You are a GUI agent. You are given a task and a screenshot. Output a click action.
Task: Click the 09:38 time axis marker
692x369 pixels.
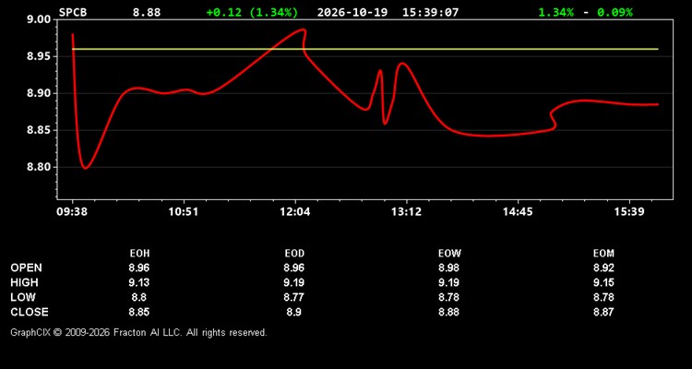72,212
